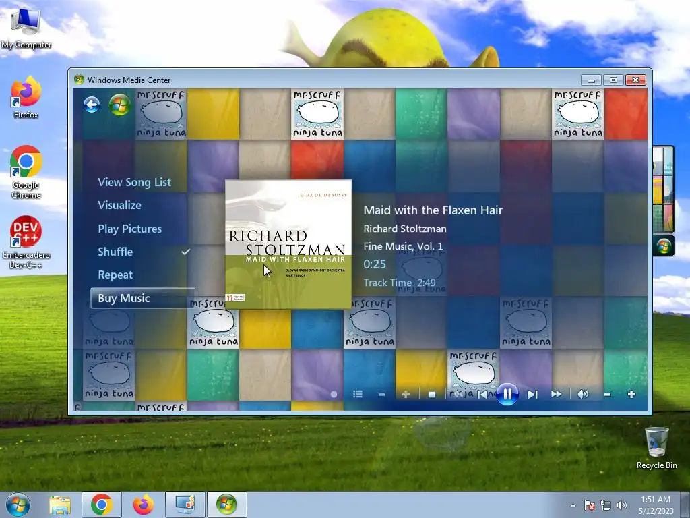Open the Recycle Bin on the desktop

[x=656, y=448]
